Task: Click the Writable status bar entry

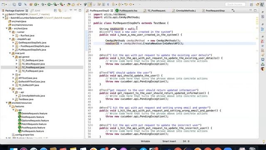Action: pyautogui.click(x=145, y=141)
